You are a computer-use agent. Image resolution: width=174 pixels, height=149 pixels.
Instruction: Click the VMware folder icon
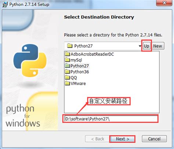68,83
